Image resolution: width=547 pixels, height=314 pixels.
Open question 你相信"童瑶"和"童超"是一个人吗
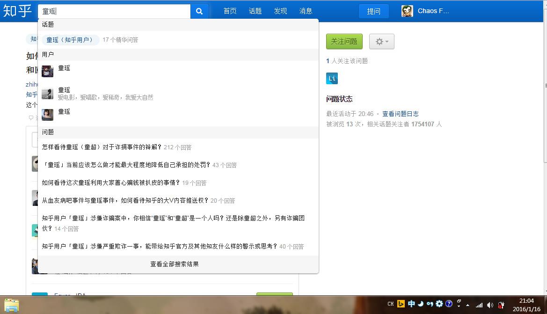173,223
